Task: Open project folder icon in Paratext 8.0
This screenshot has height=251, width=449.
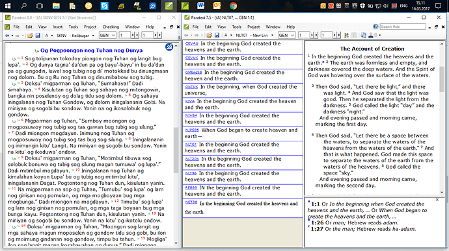Action: tap(30, 36)
